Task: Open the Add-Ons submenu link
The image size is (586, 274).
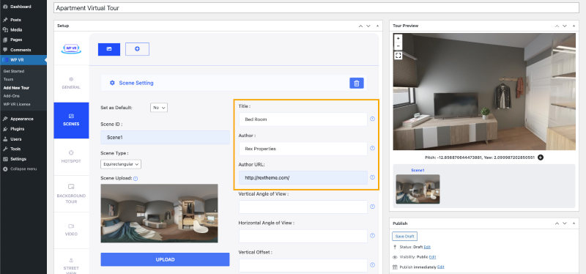Action: tap(11, 96)
